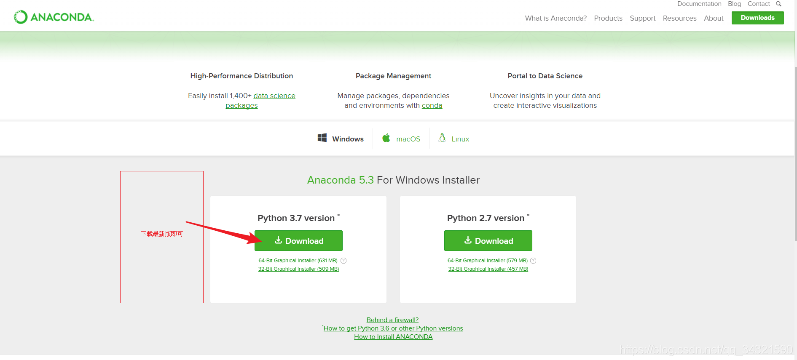
Task: Click the Anaconda 5.3 heading text
Action: pyautogui.click(x=341, y=180)
